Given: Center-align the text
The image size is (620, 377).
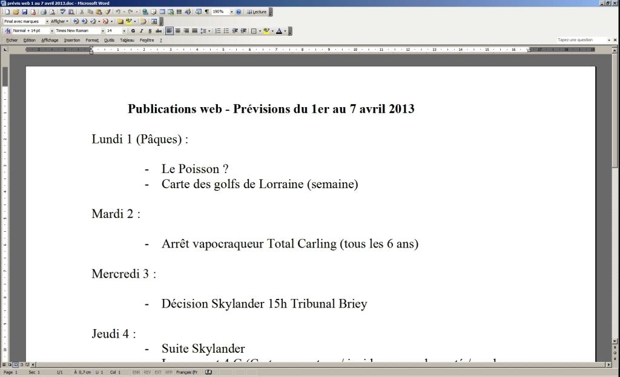Looking at the screenshot, I should click(x=177, y=31).
